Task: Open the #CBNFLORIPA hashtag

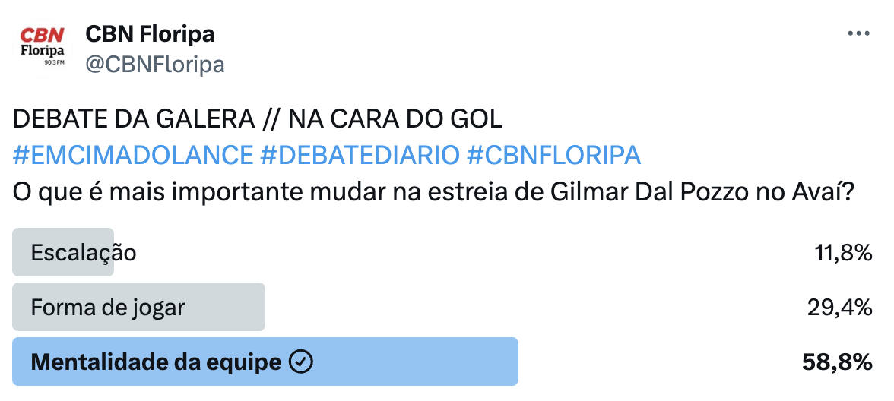Action: pos(553,155)
